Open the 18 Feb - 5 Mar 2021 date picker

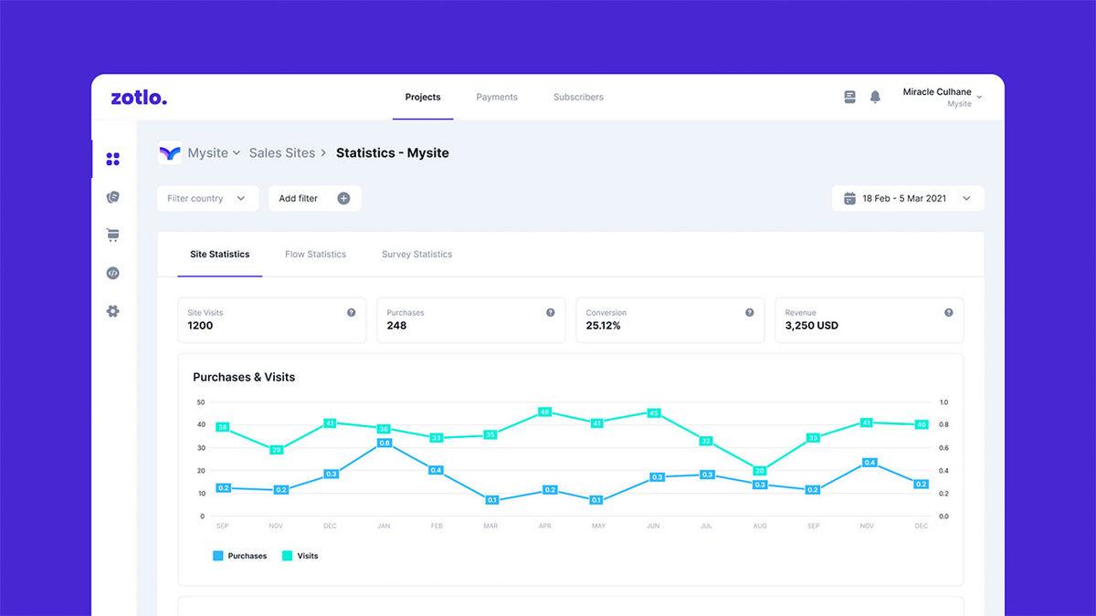coord(908,198)
